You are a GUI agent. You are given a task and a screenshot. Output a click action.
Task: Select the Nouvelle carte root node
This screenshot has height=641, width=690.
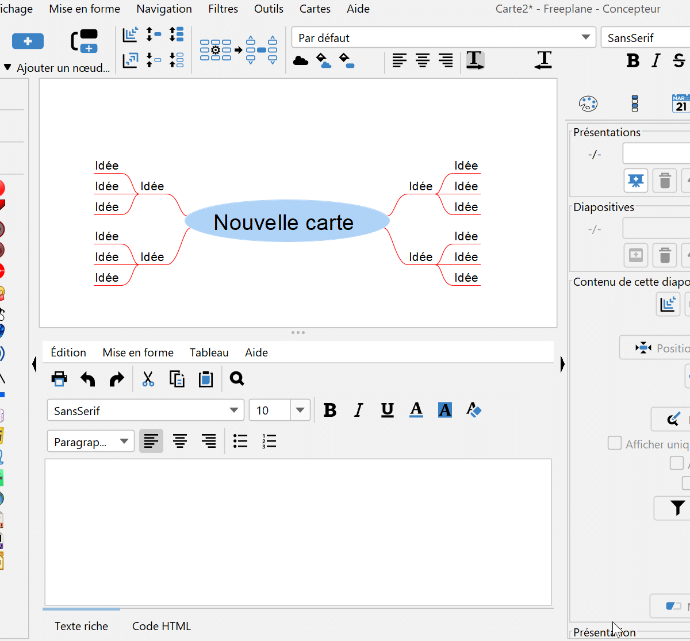[284, 222]
